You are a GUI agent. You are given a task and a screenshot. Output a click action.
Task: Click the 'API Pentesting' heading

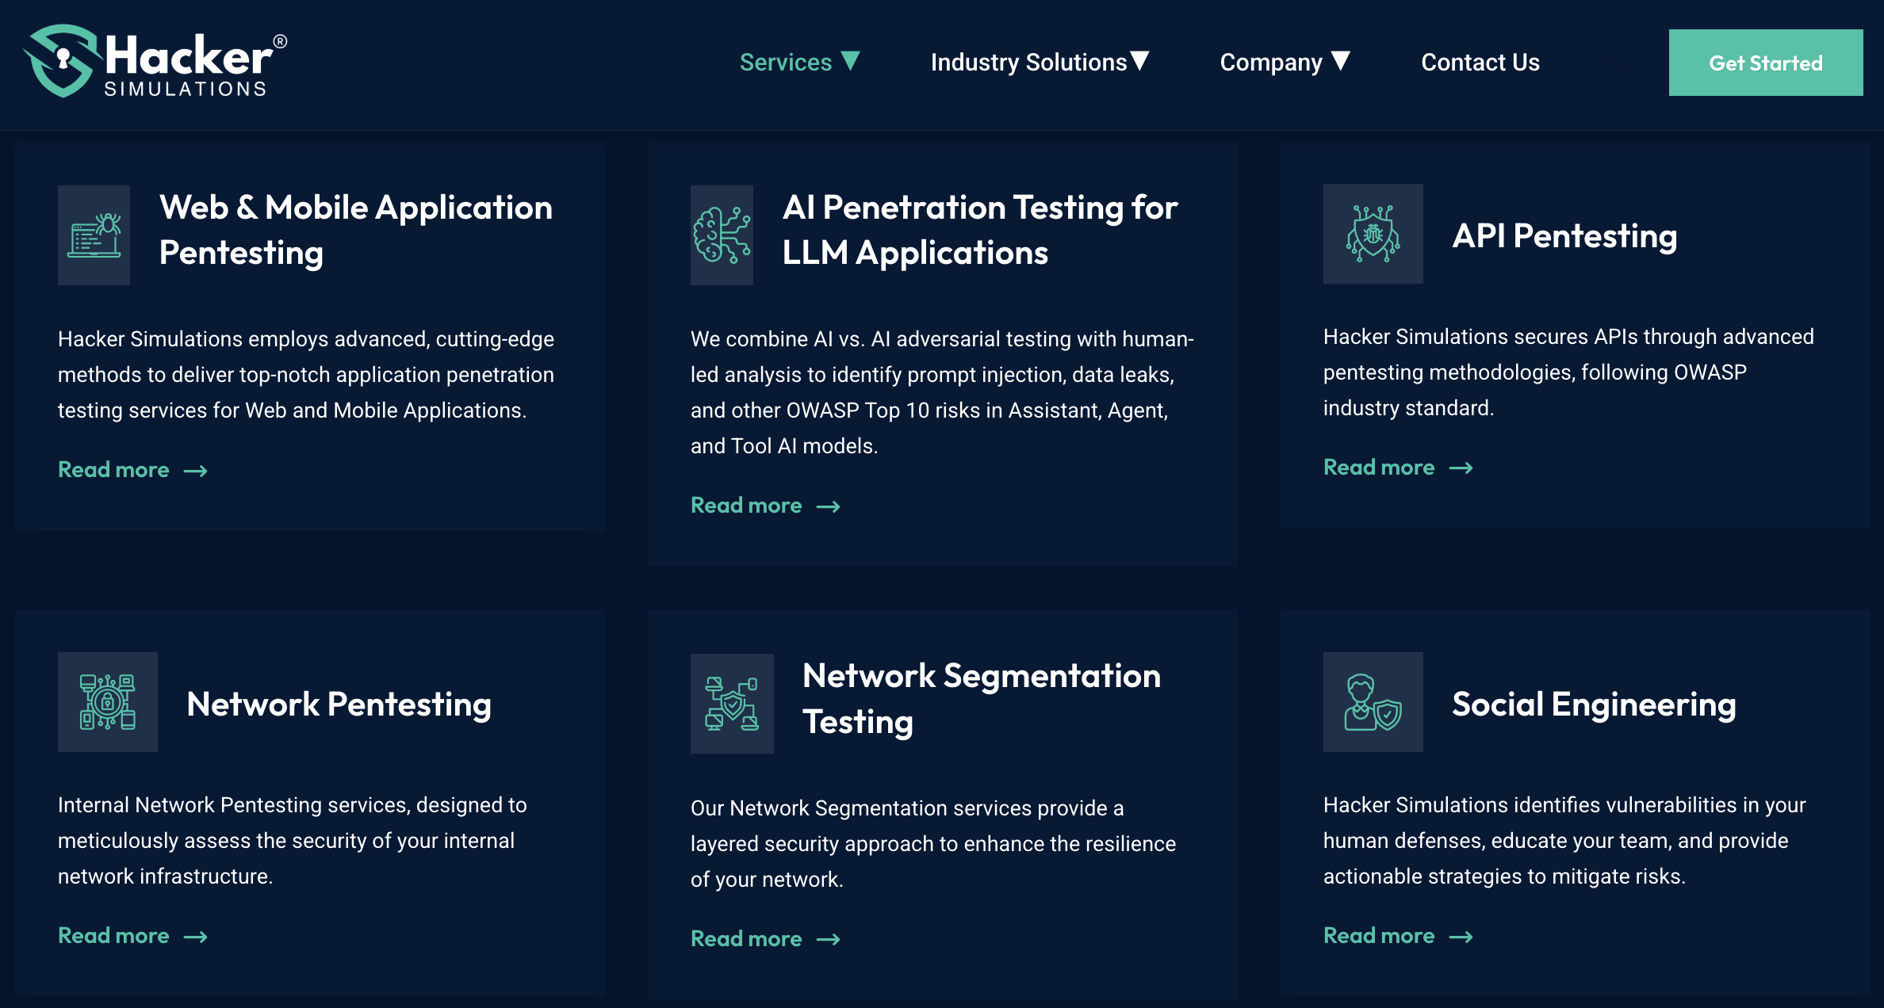[1564, 236]
